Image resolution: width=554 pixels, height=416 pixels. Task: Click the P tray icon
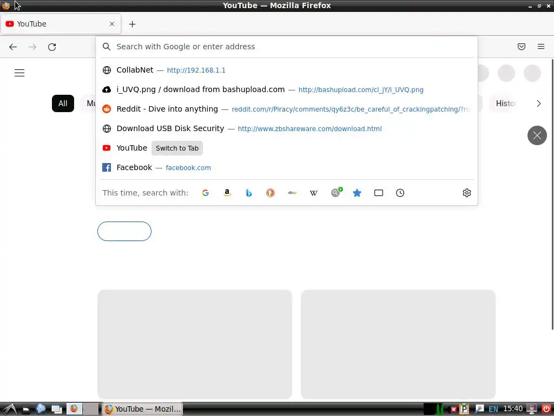point(464,409)
